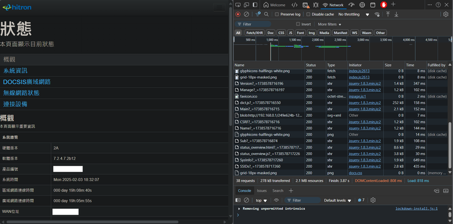Sort requests by the Status column header

tap(315, 65)
